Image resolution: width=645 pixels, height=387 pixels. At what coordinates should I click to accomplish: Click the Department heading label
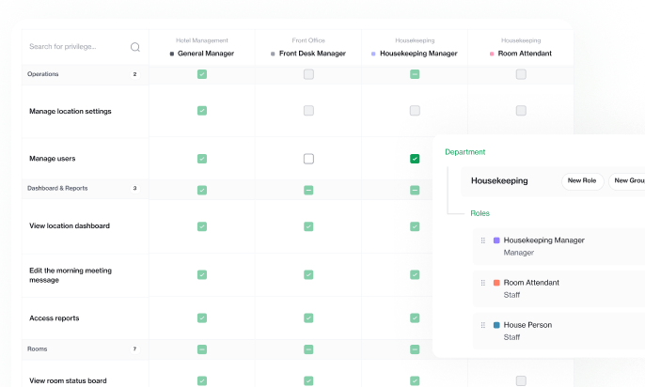pos(465,152)
